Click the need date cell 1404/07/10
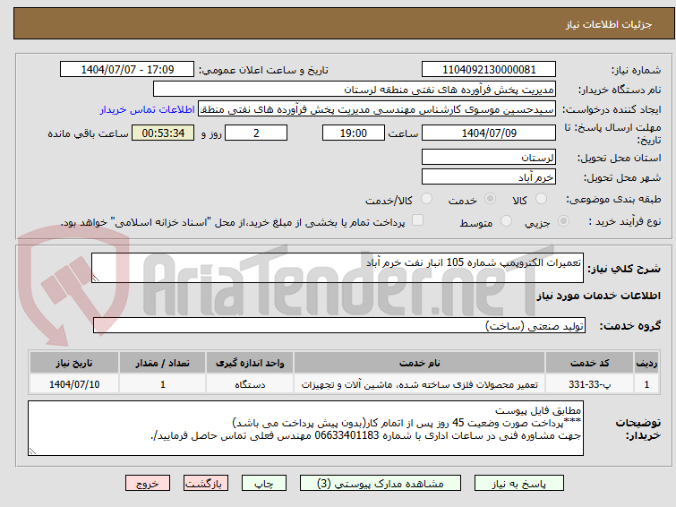Screen dimensions: 676x507 coord(74,384)
